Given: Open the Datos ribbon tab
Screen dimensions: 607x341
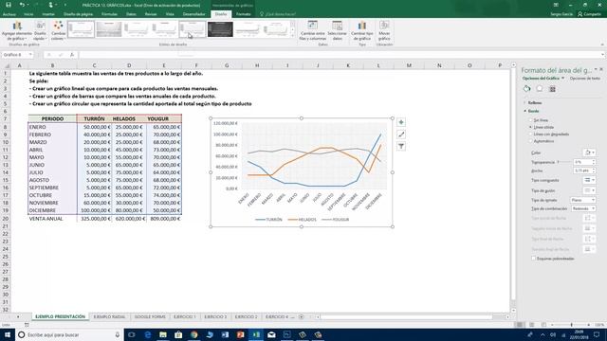Looking at the screenshot, I should (131, 14).
